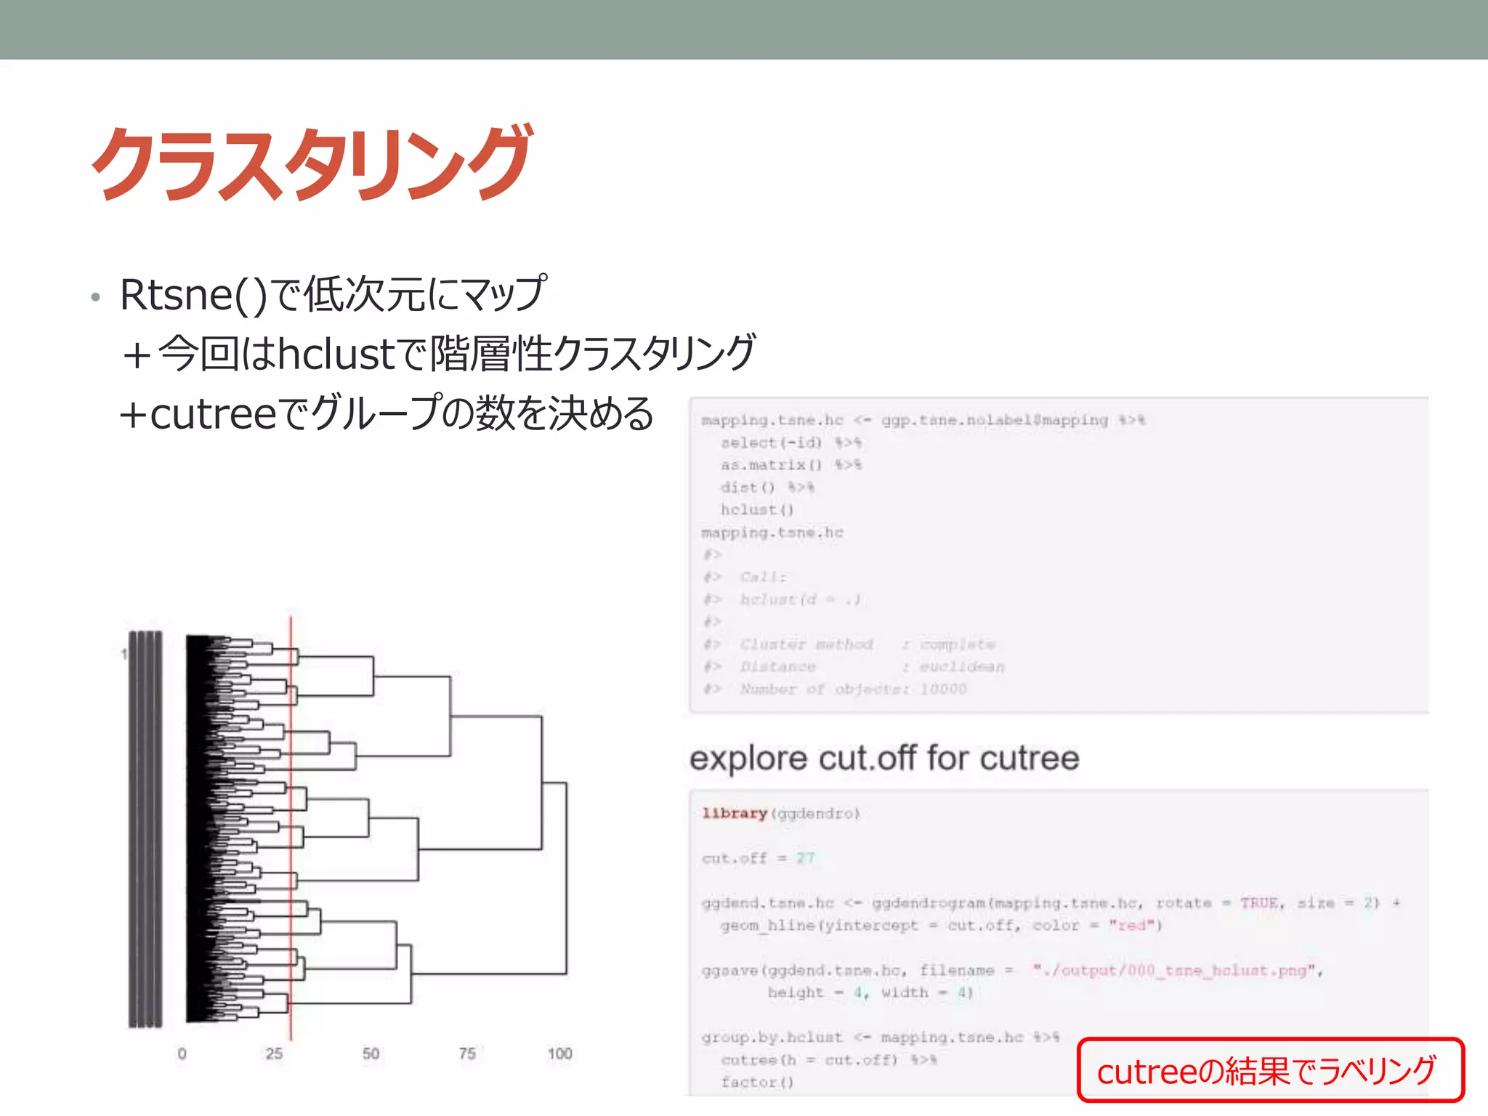Click the ggsave code line with filename

coord(1012,971)
